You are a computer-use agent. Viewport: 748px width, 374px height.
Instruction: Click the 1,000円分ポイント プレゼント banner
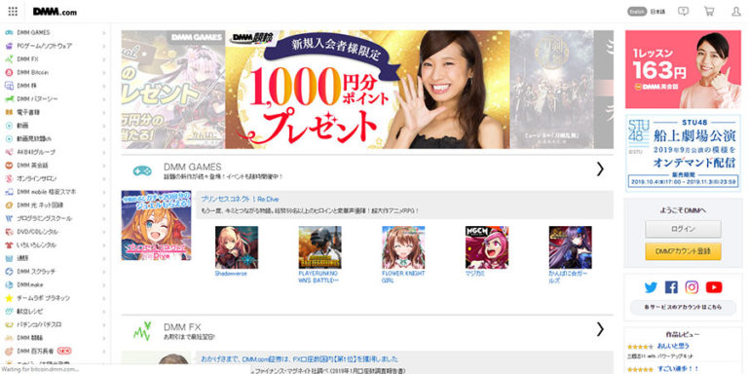pyautogui.click(x=367, y=90)
